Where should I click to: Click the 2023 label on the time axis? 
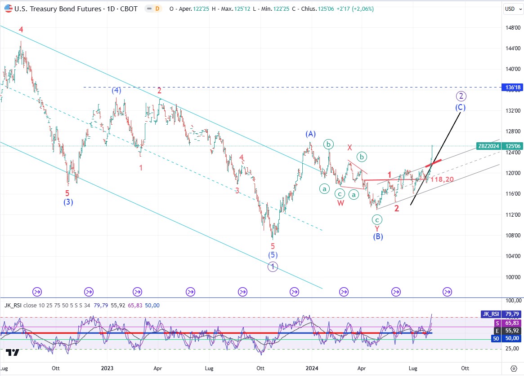(107, 368)
